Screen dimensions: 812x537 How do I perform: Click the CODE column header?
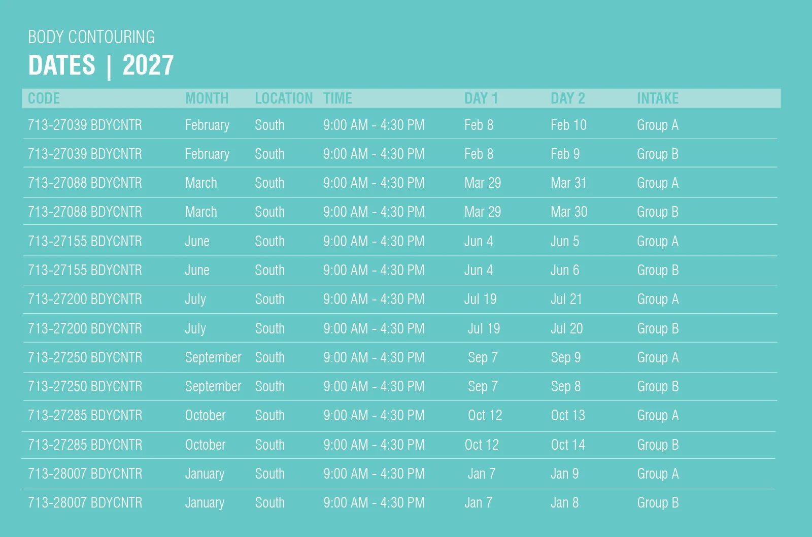click(44, 98)
